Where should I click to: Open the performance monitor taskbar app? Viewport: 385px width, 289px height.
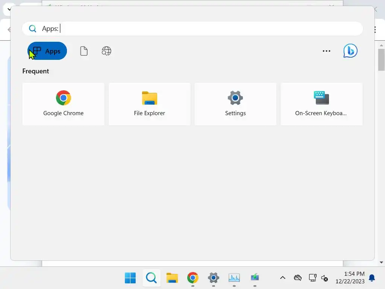click(234, 278)
